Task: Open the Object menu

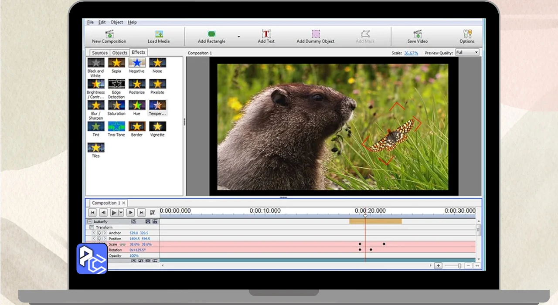Action: pos(116,22)
